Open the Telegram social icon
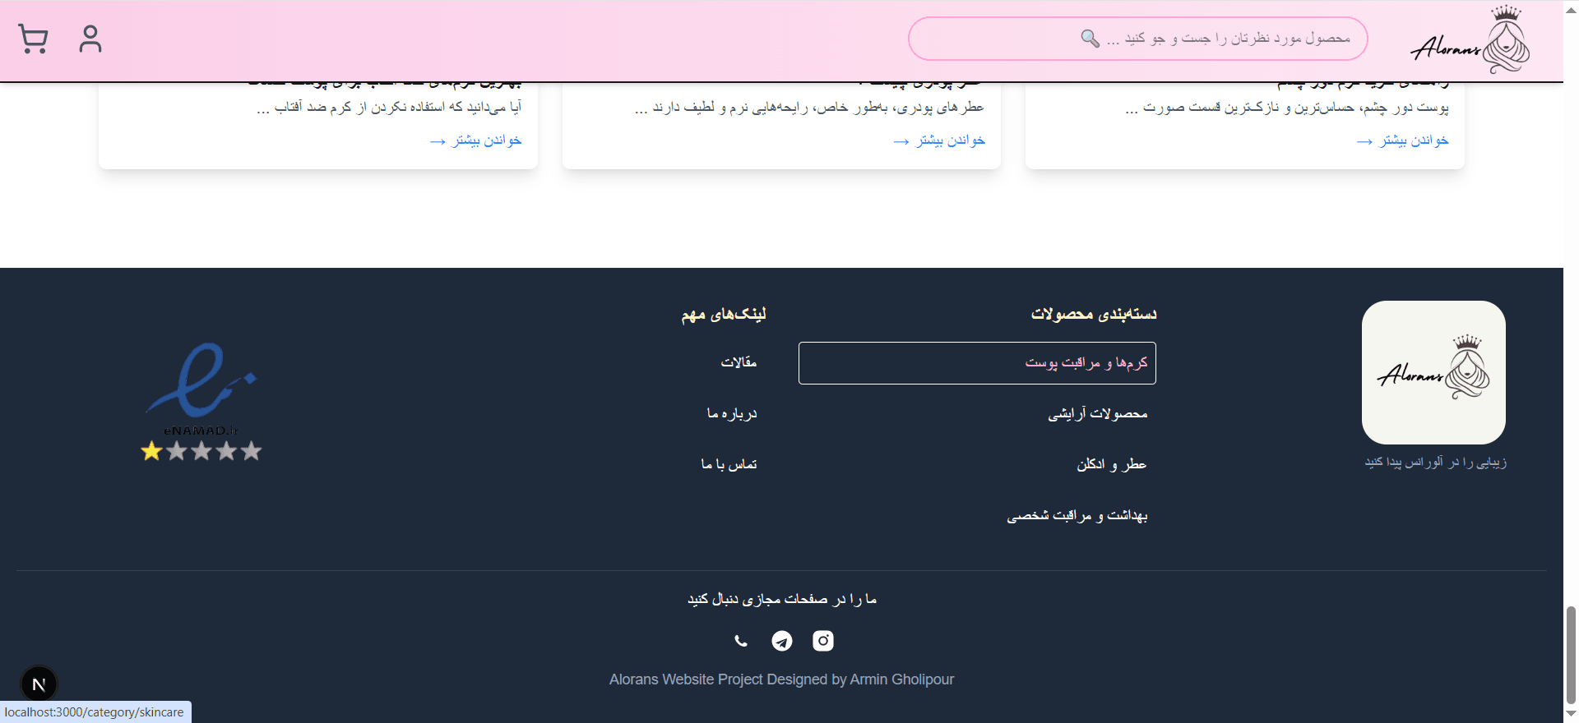 point(782,641)
